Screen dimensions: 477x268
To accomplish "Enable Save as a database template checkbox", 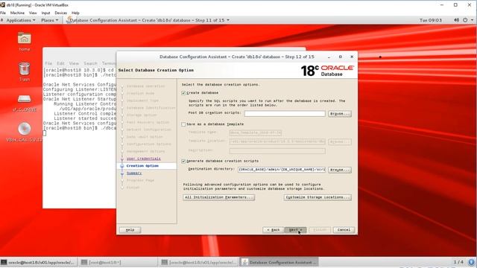I will coord(183,124).
